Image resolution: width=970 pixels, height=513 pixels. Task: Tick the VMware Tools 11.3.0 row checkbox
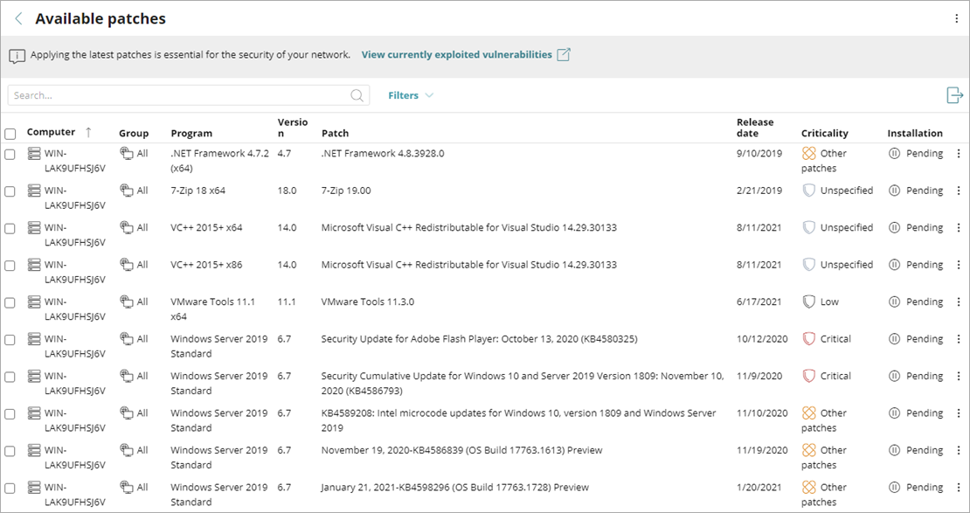pos(10,302)
